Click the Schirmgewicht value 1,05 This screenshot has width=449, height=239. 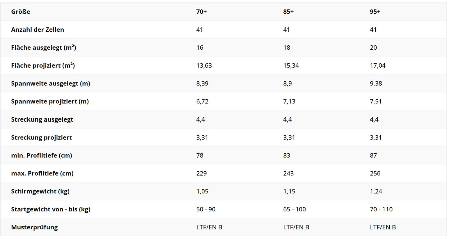[202, 192]
